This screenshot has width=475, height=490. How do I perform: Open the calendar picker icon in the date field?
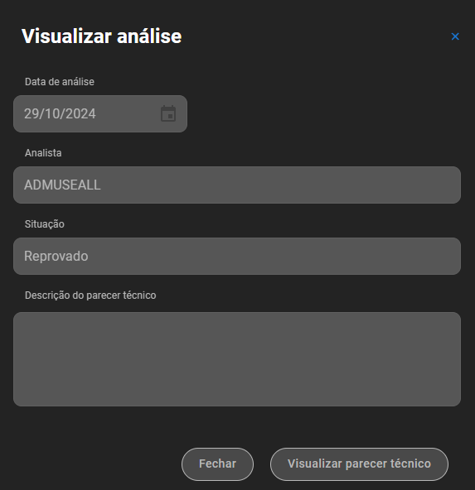pos(168,113)
